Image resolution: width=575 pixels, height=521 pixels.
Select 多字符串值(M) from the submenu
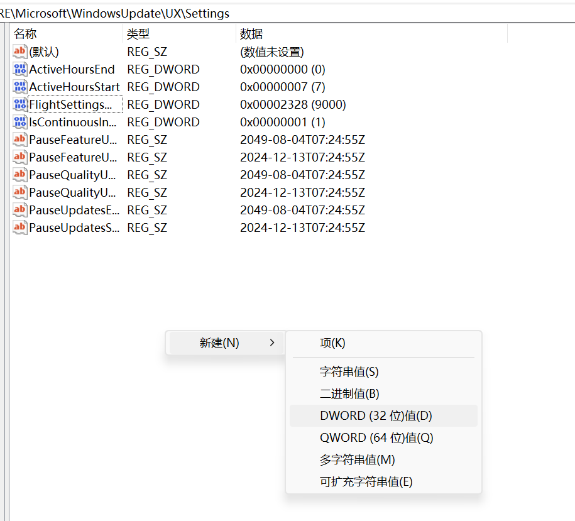coord(383,460)
